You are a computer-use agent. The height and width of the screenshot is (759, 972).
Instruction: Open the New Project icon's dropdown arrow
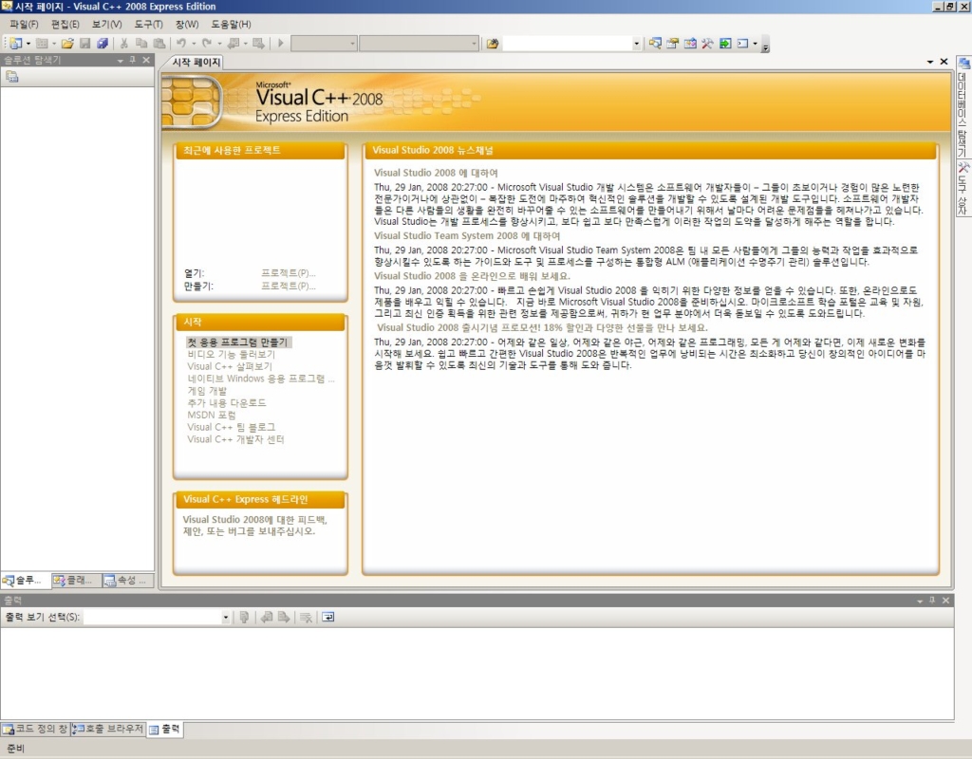point(28,44)
